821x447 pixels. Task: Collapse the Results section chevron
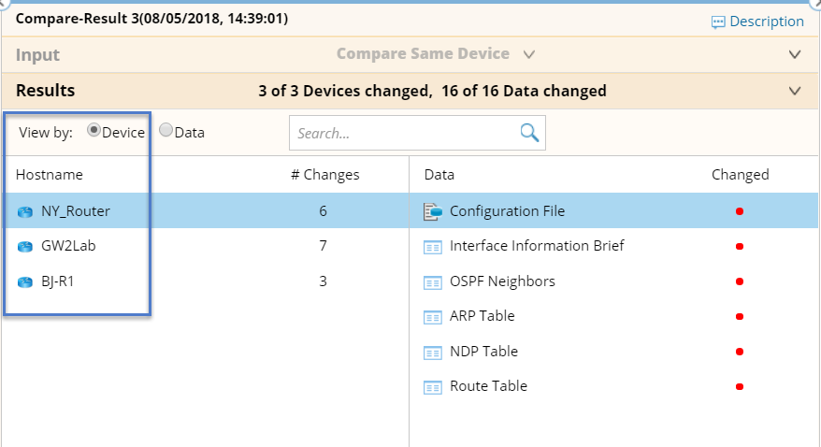coord(795,91)
